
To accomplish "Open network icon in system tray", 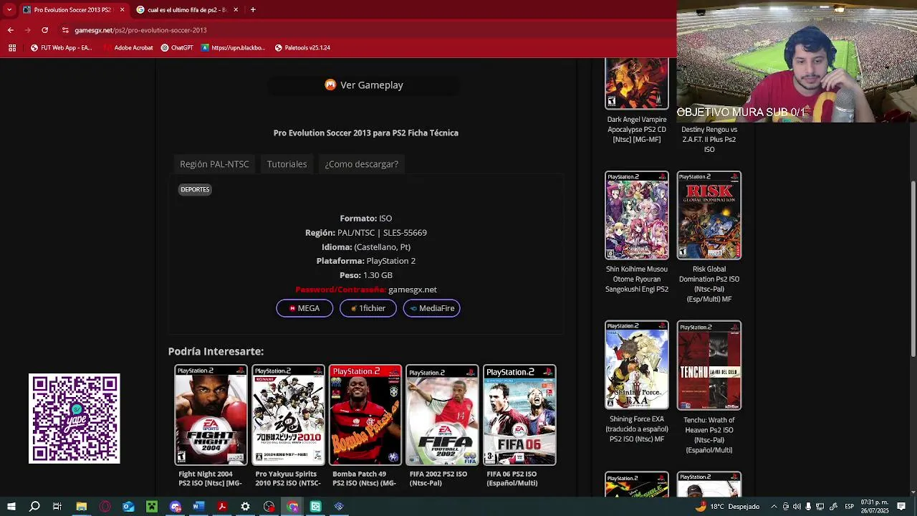I will (820, 507).
